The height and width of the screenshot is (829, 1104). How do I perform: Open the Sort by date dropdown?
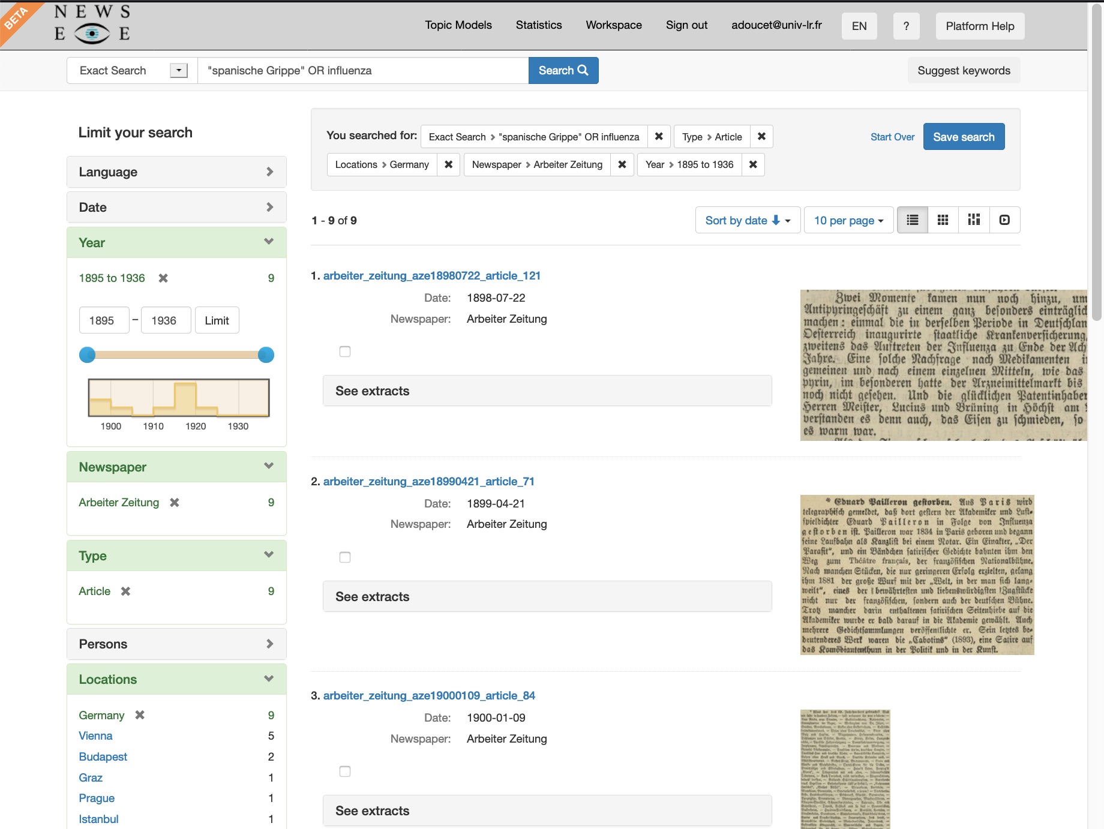(748, 220)
